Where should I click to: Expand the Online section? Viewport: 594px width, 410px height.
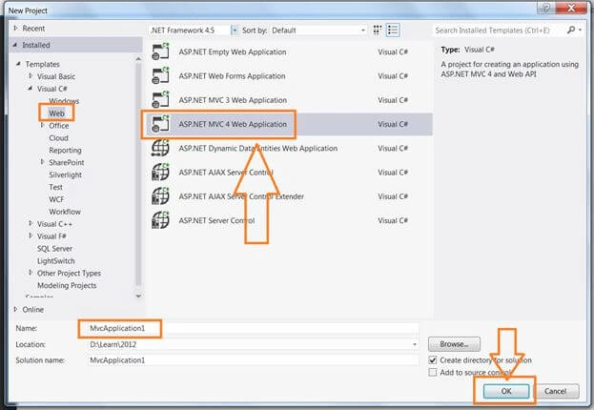coord(15,309)
